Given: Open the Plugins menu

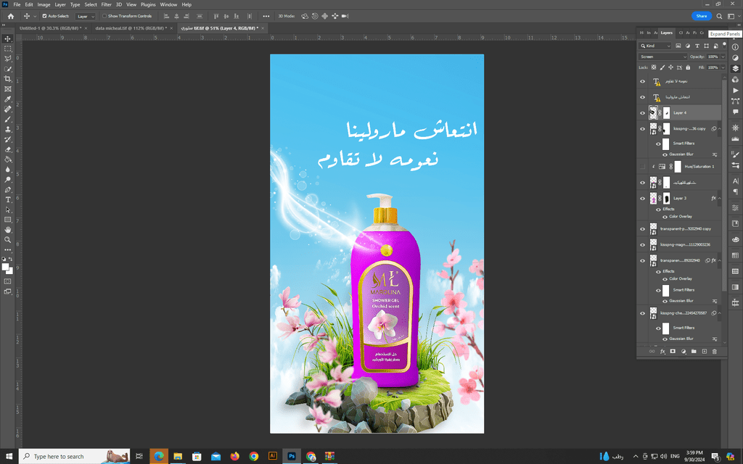Looking at the screenshot, I should 148,5.
